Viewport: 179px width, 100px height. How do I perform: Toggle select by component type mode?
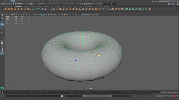pos(33,4)
